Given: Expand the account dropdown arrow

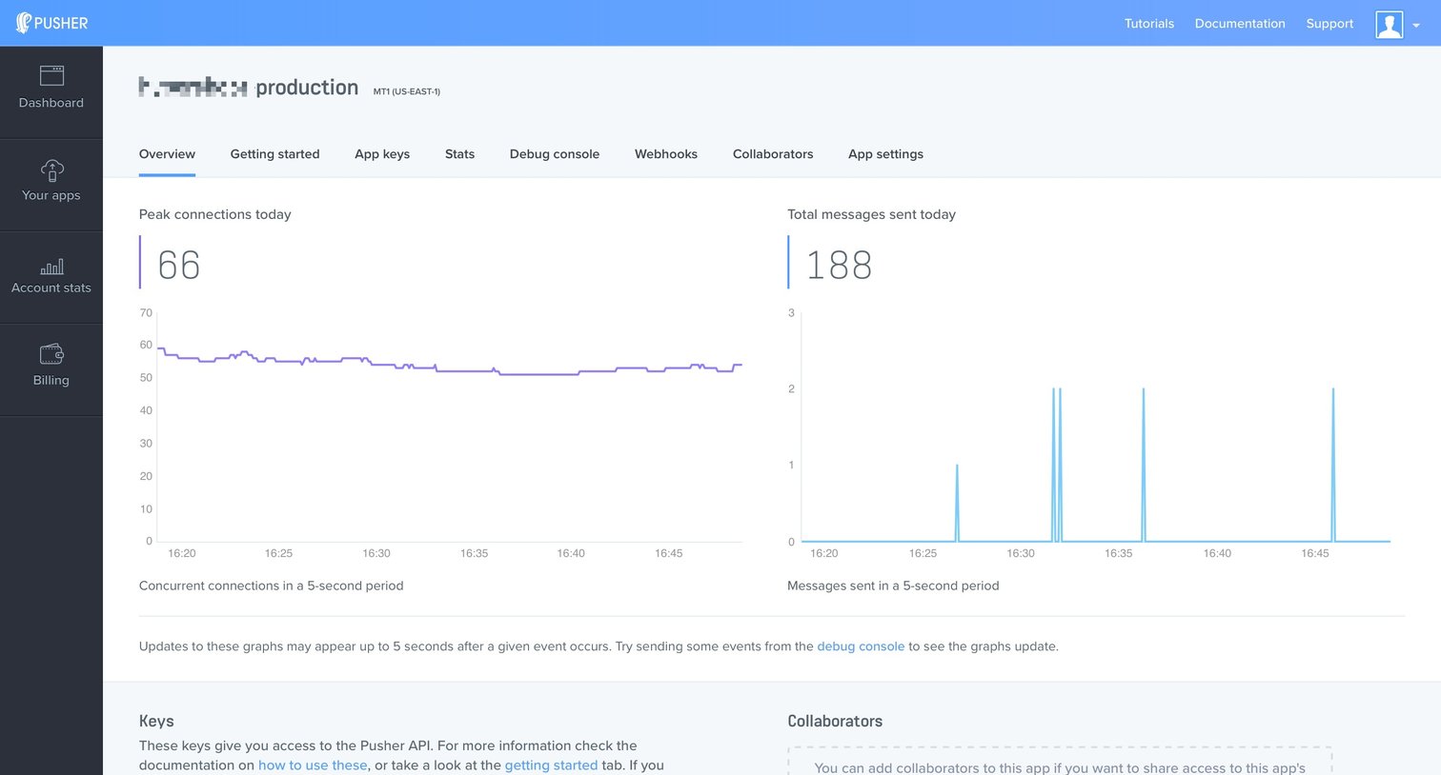Looking at the screenshot, I should point(1416,26).
